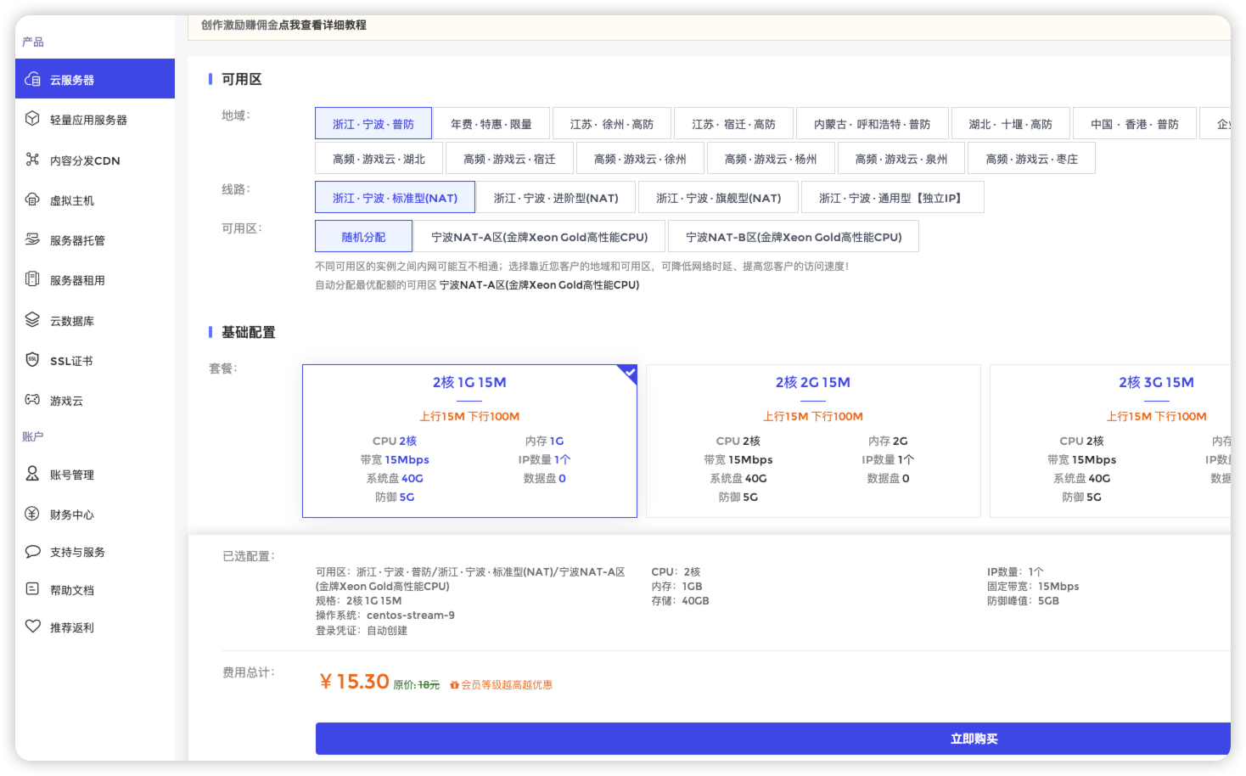
Task: Select region 江苏·徐州·高防
Action: click(612, 124)
